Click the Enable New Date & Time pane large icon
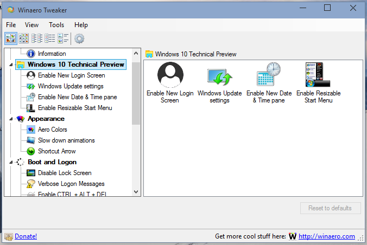367x245 pixels. tap(269, 74)
